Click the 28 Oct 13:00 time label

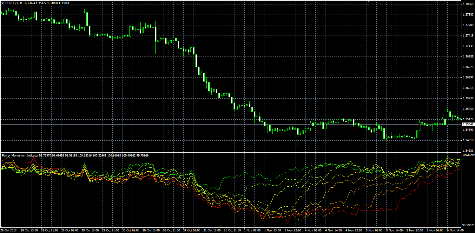pyautogui.click(x=29, y=230)
